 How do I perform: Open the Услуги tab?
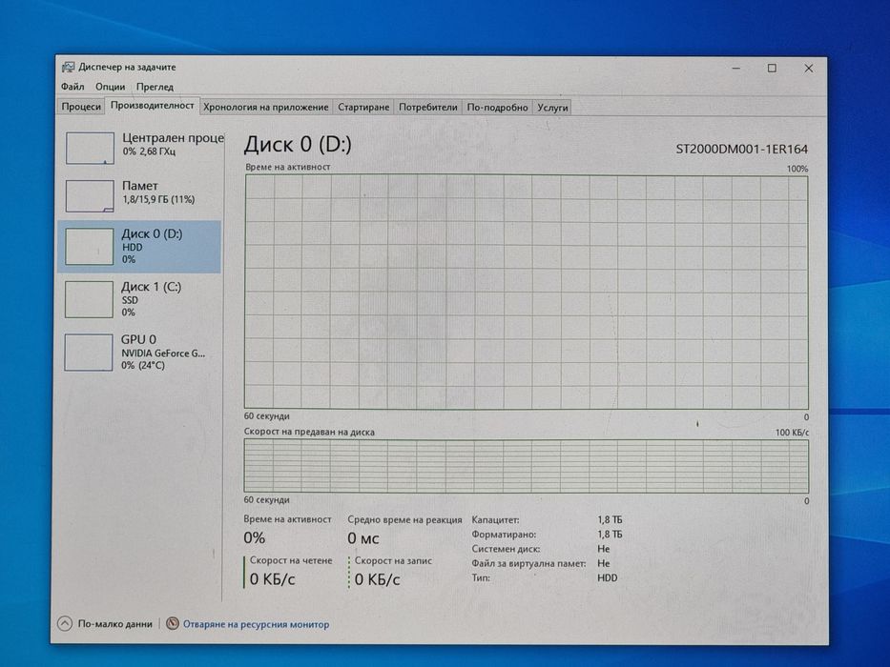(552, 107)
